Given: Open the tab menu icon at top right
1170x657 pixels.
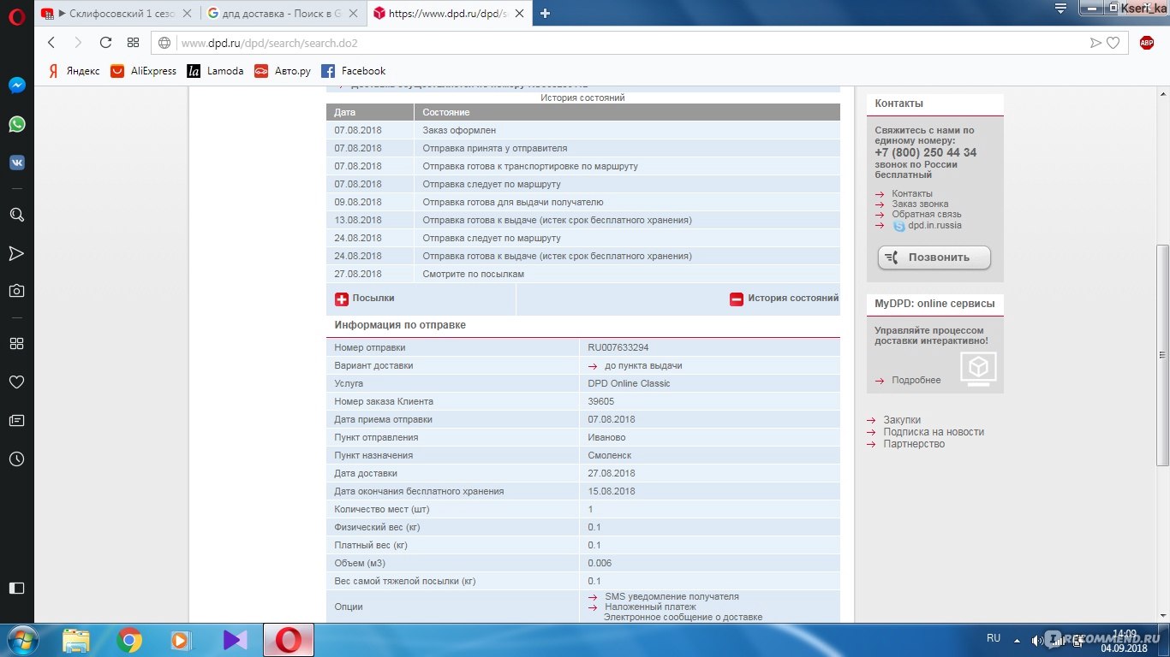Looking at the screenshot, I should 1060,9.
